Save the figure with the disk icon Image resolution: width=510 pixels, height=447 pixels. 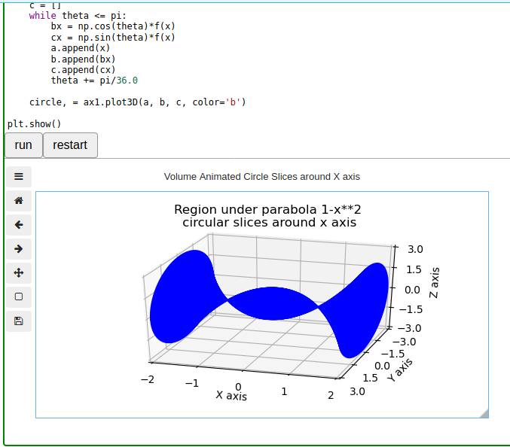pos(19,321)
